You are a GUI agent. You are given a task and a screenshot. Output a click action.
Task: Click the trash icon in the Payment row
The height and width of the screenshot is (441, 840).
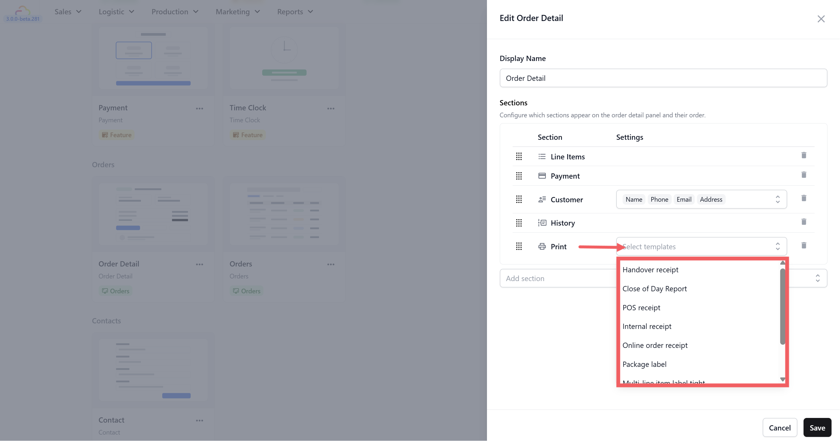coord(804,175)
